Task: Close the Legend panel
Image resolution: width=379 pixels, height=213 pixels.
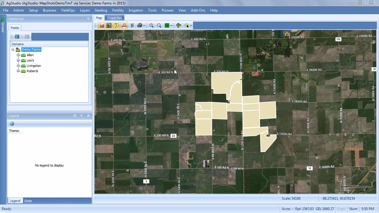Action: click(x=88, y=116)
